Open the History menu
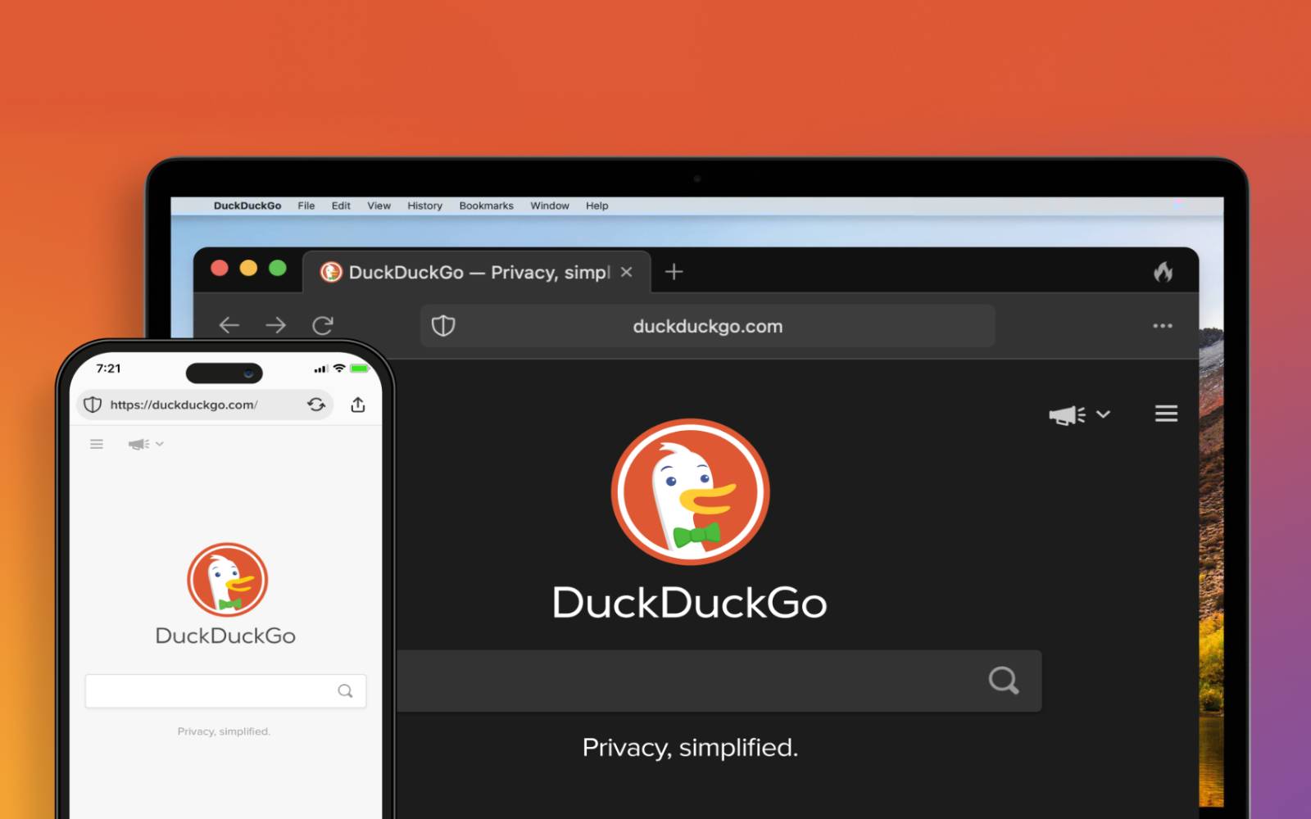Image resolution: width=1311 pixels, height=819 pixels. (x=424, y=206)
